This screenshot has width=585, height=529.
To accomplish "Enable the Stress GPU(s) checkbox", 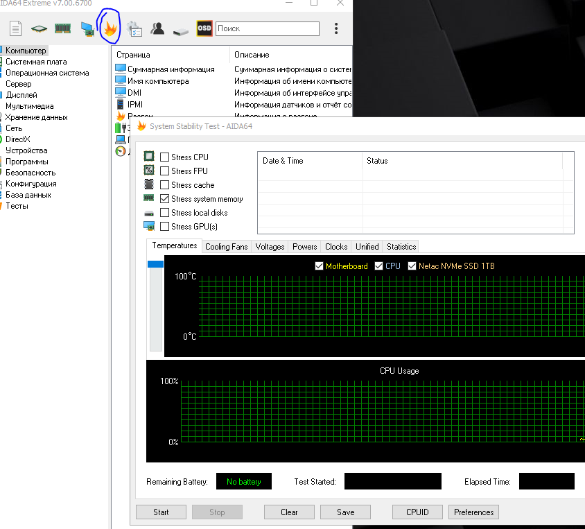I will tap(164, 227).
